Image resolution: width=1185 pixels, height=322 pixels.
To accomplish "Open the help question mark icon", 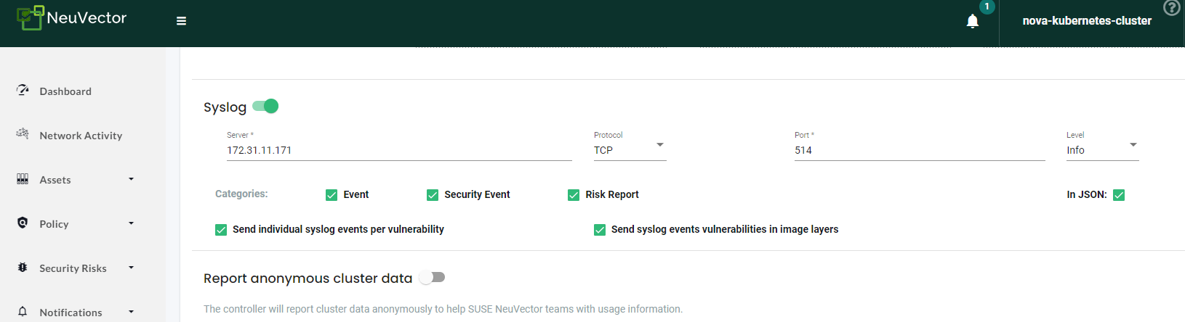I will pyautogui.click(x=1171, y=8).
